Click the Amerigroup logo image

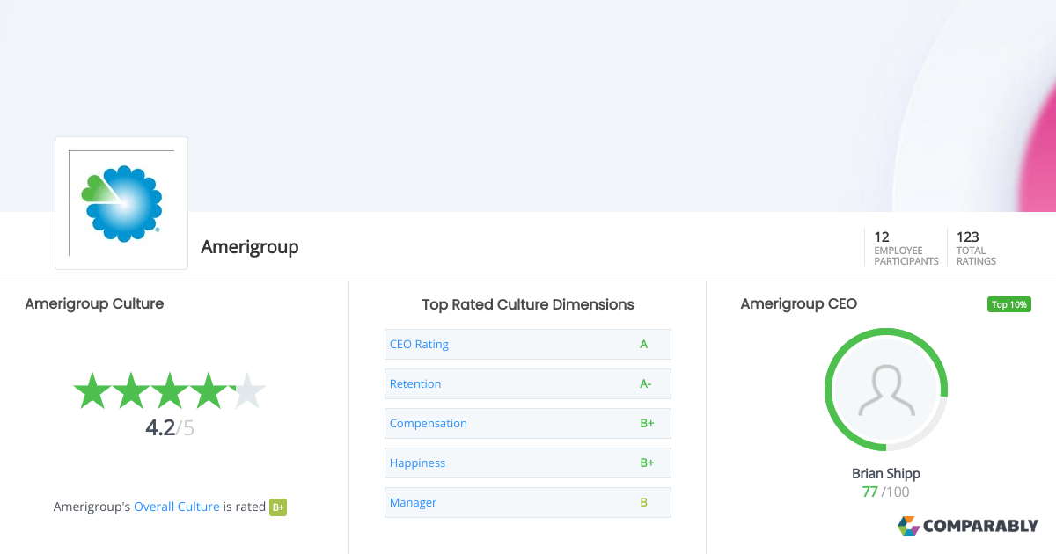pyautogui.click(x=121, y=203)
